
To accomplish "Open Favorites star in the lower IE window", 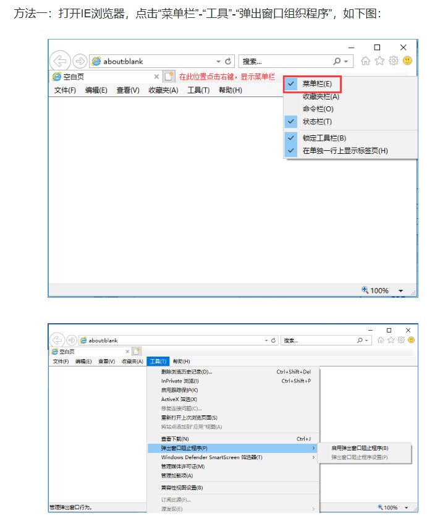I will coord(391,340).
